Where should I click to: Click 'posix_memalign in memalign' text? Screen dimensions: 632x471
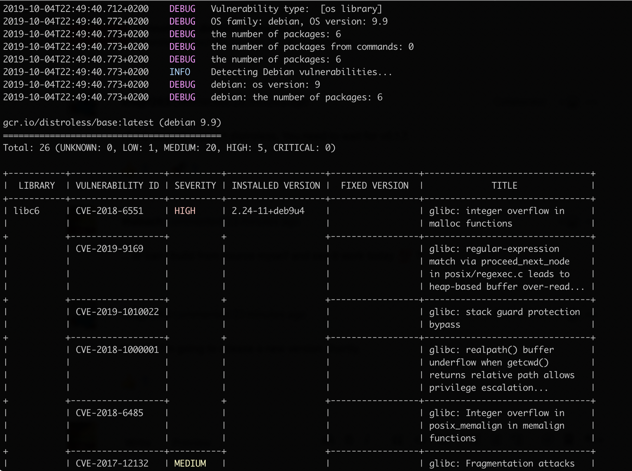[x=497, y=426]
